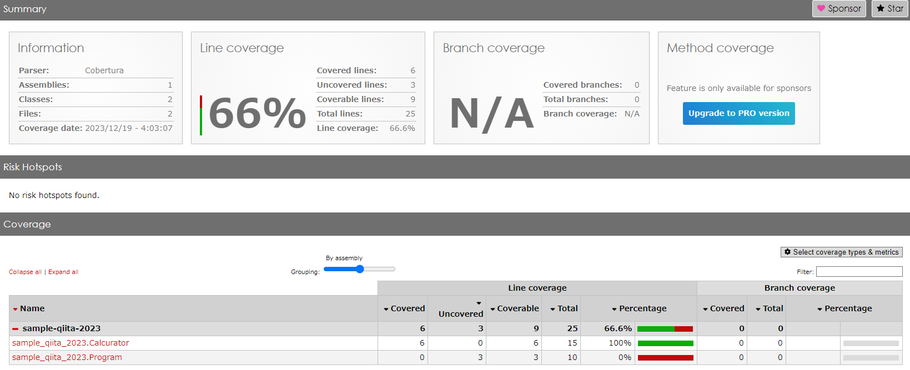Sort by branch coverage Total column
Screen dimensions: 910x370
[x=769, y=308]
